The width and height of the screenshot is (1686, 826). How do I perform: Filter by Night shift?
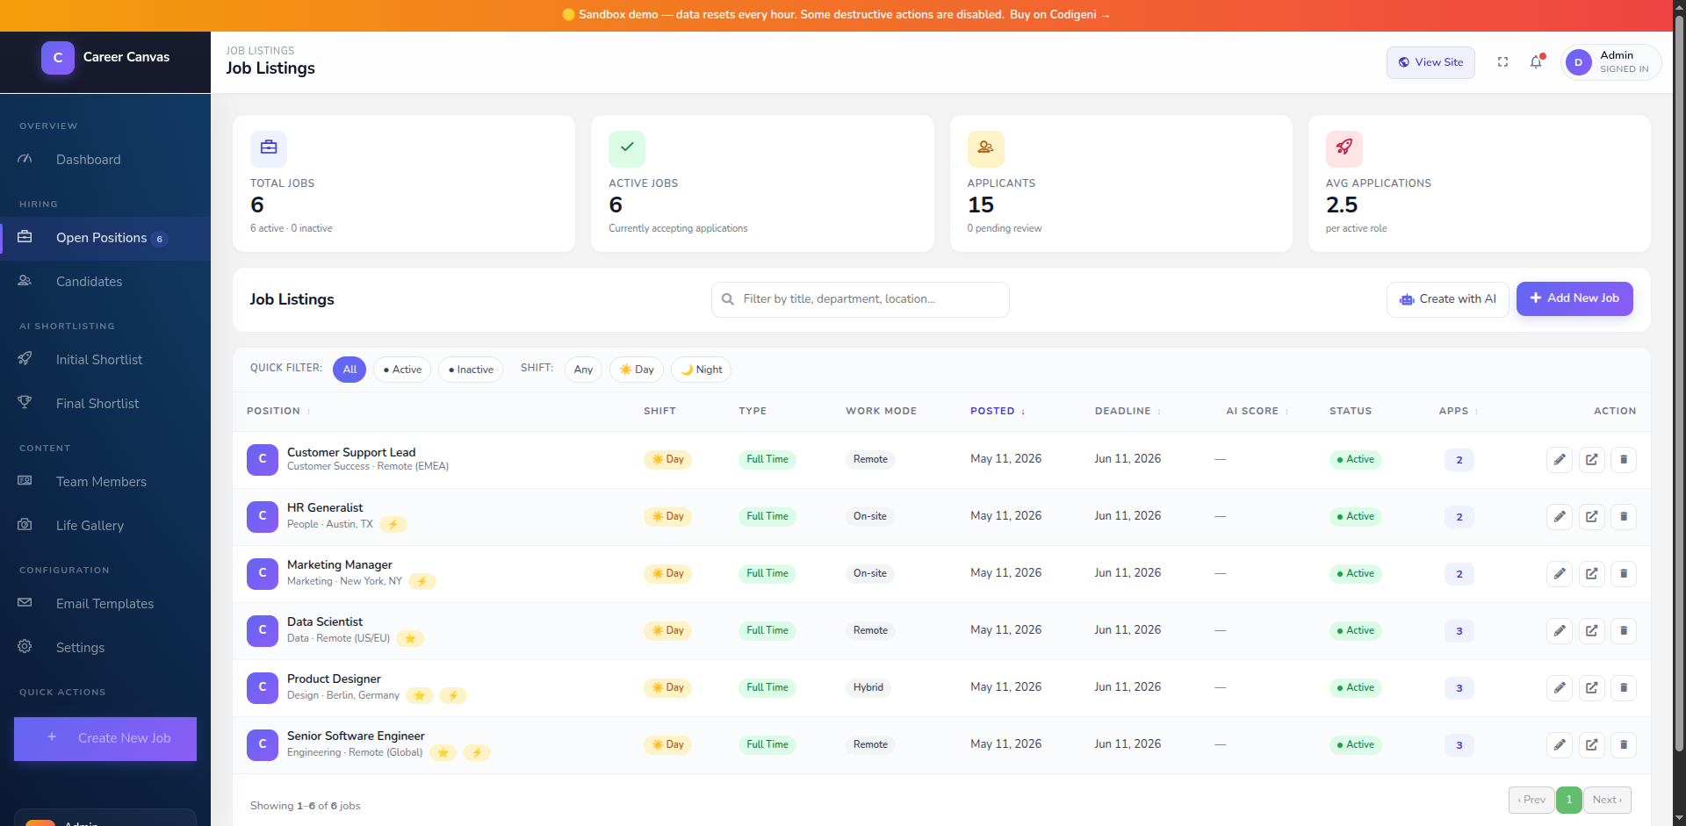pos(701,370)
